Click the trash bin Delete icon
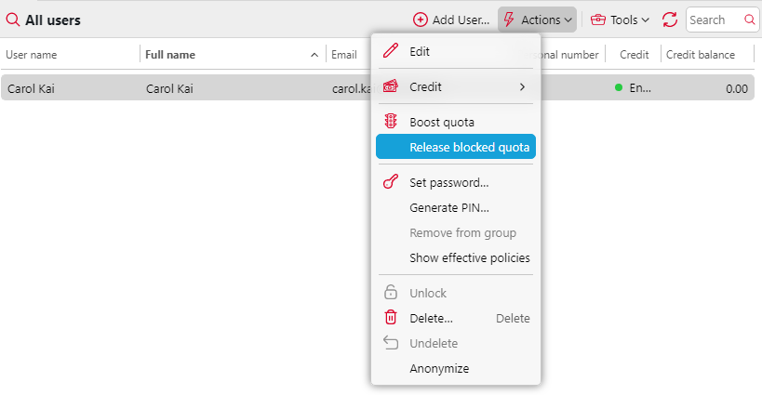Viewport: 762px width, 395px height. (392, 318)
